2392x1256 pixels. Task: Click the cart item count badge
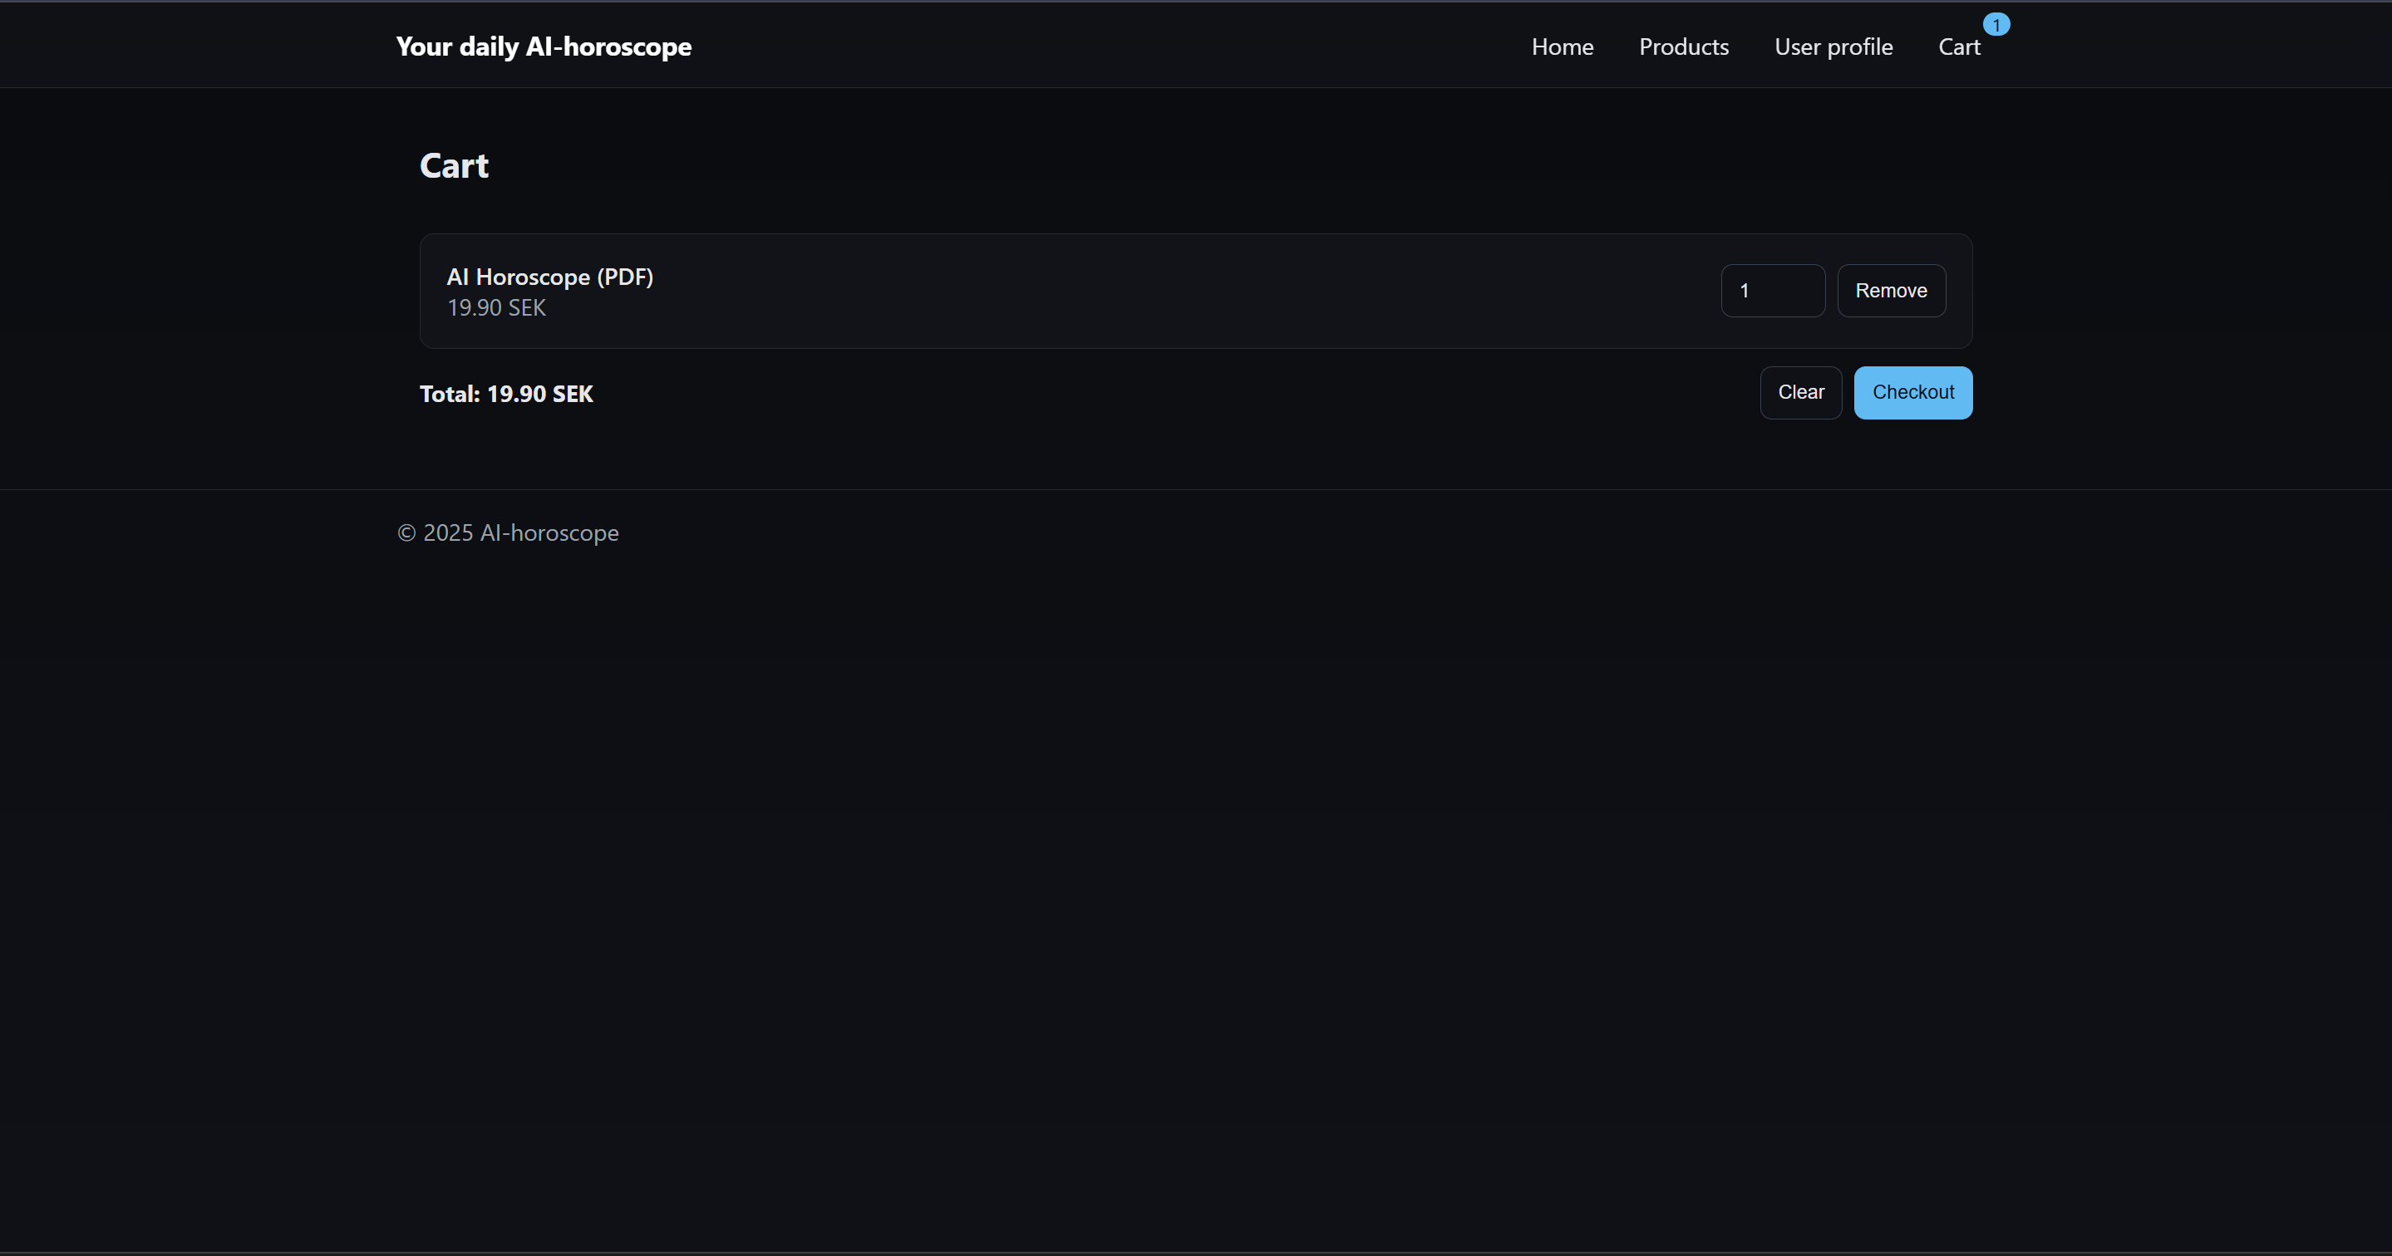coord(1996,25)
